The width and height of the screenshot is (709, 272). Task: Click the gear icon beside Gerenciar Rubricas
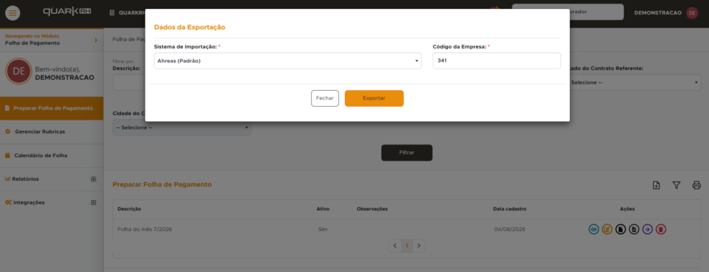pos(8,132)
